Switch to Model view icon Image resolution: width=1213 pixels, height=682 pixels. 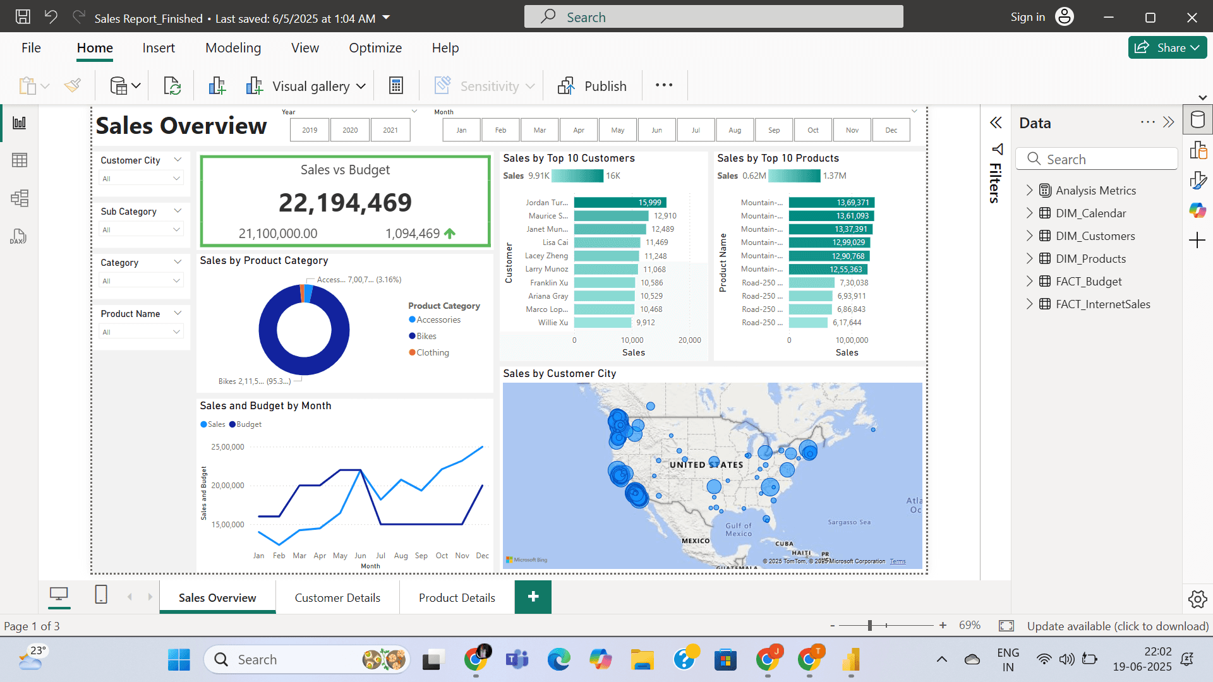click(x=19, y=198)
